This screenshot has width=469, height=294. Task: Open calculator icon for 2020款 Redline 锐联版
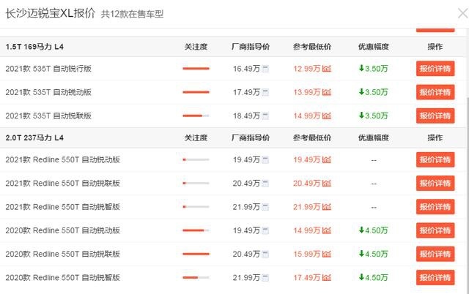click(265, 255)
